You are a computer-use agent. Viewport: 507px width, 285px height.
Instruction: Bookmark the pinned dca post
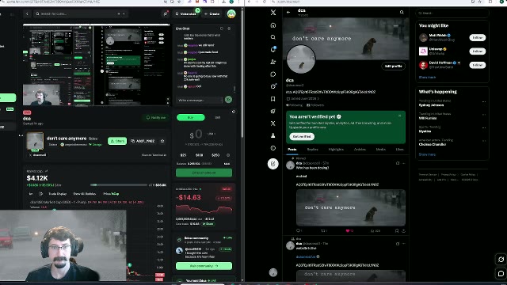[397, 230]
